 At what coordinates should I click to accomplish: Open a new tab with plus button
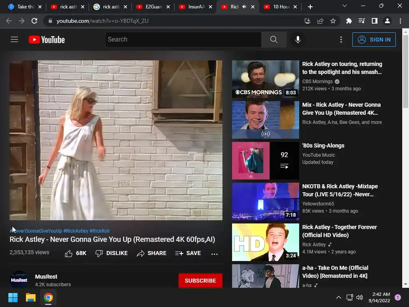pyautogui.click(x=310, y=7)
